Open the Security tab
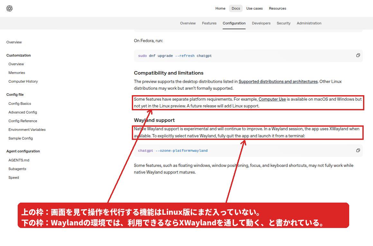This screenshot has width=373, height=246. click(283, 23)
